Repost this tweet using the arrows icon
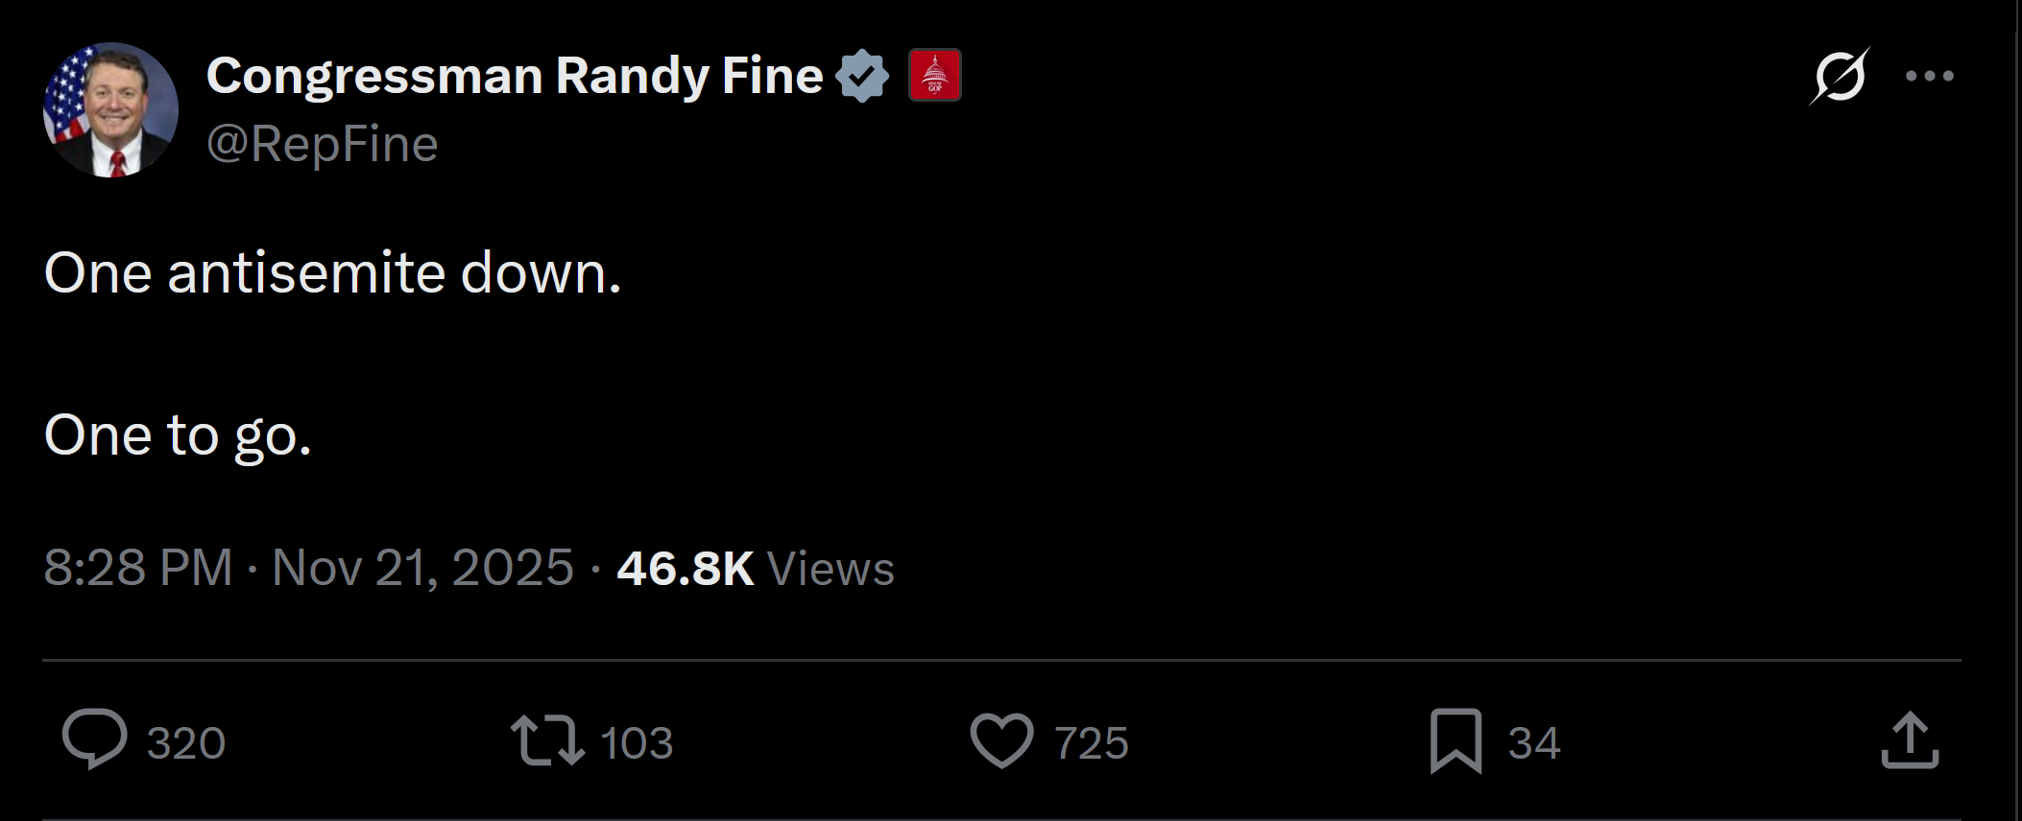This screenshot has height=821, width=2022. pyautogui.click(x=546, y=740)
